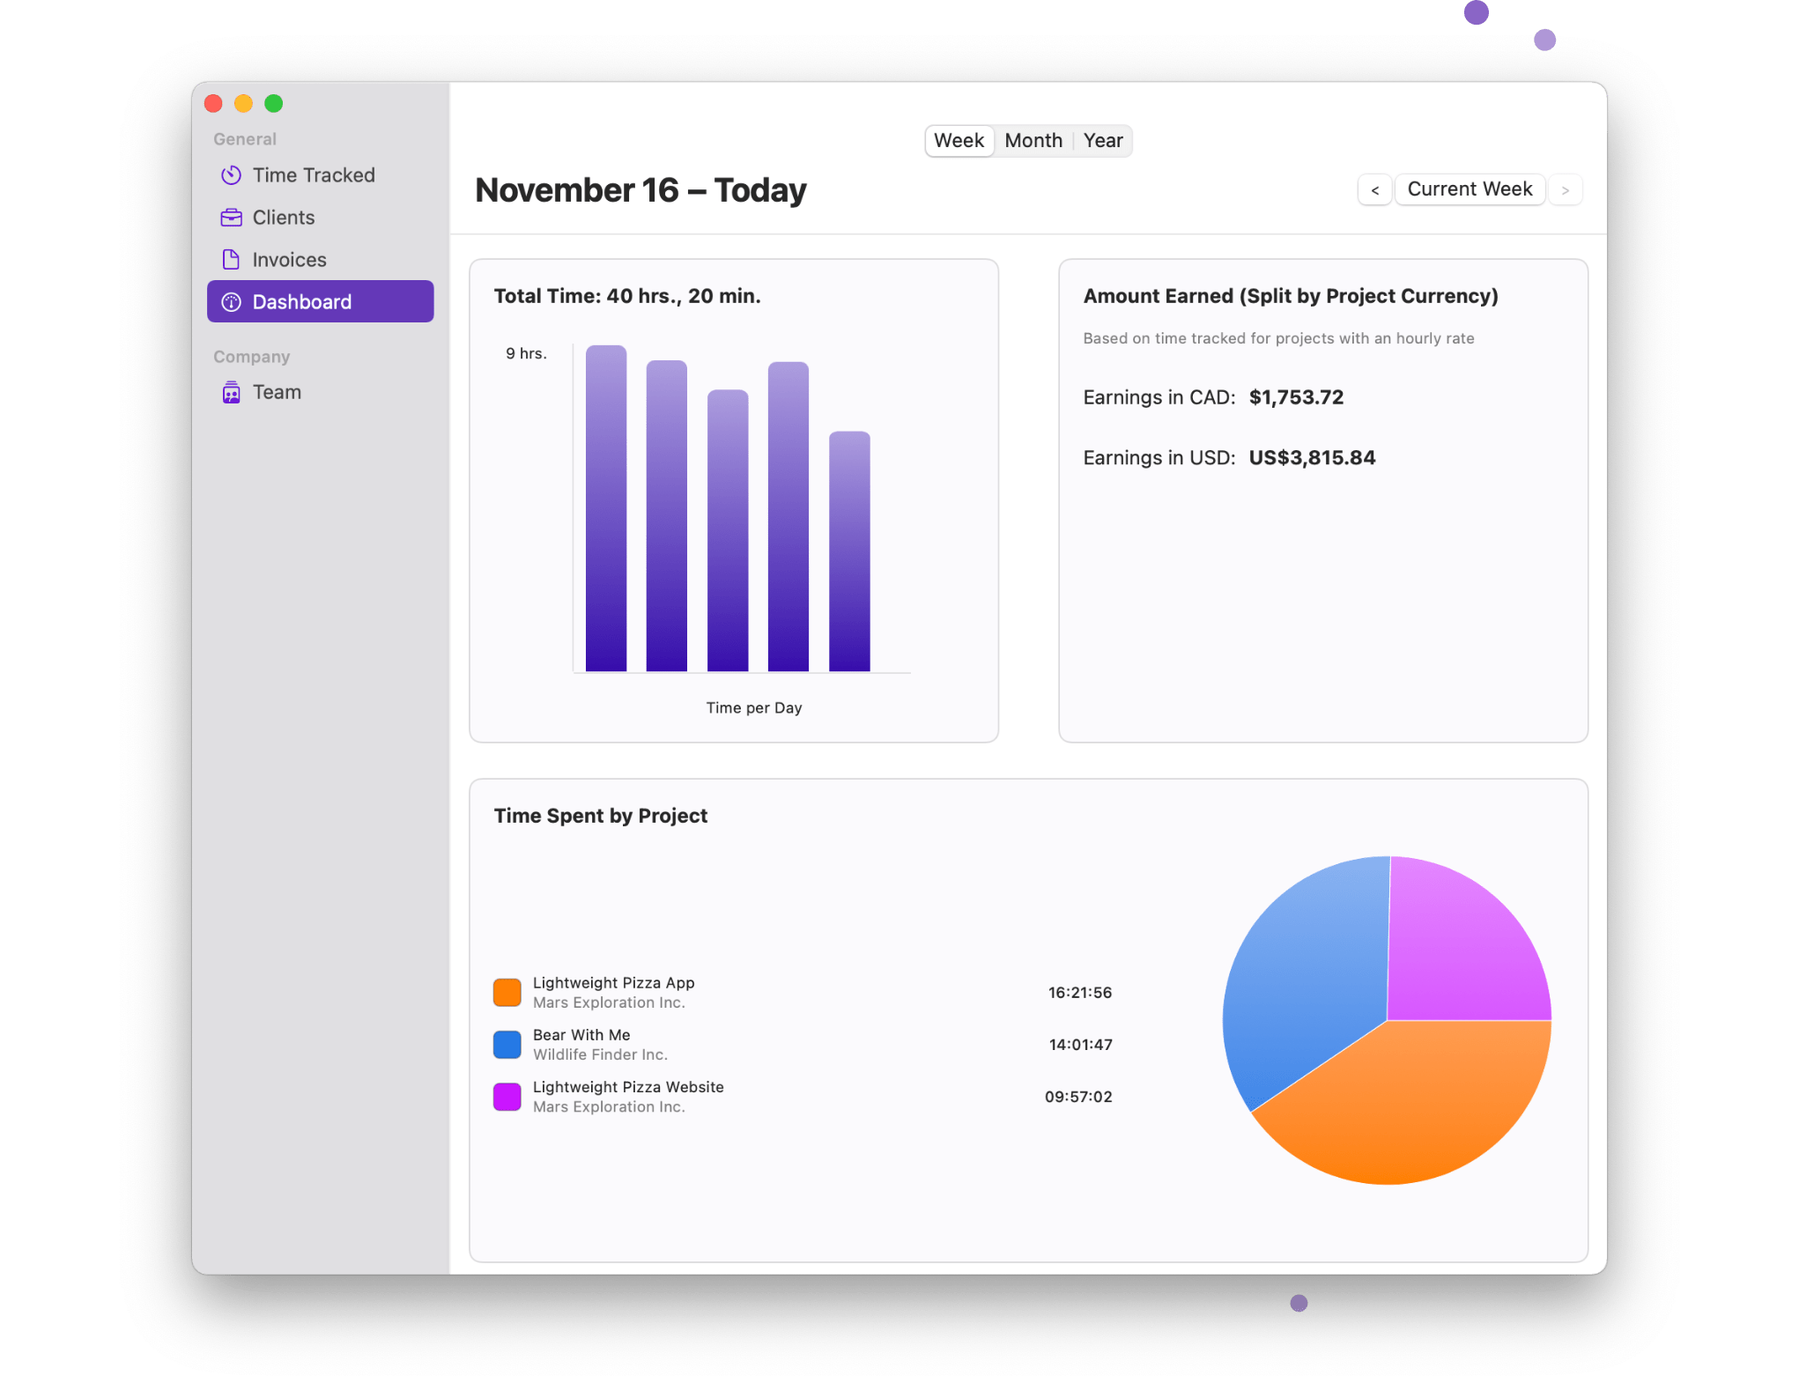Image resolution: width=1799 pixels, height=1383 pixels.
Task: Click the Invoices document icon
Action: [230, 259]
